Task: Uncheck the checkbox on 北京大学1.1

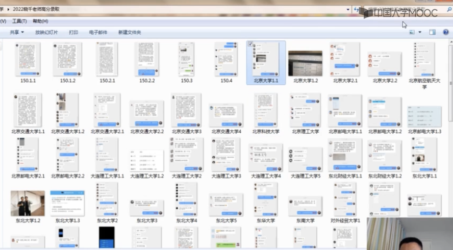Action: 250,44
